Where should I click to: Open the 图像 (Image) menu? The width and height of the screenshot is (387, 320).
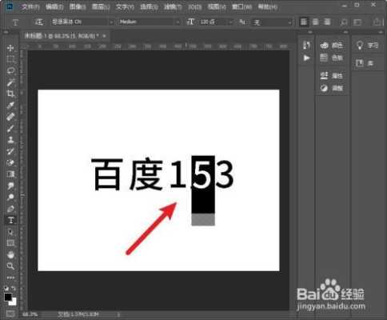click(x=78, y=6)
